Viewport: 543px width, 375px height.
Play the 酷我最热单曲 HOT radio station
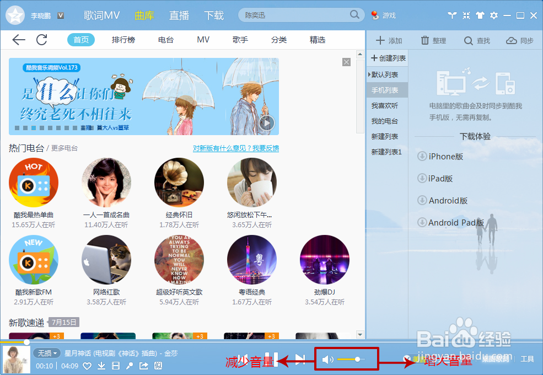34,183
